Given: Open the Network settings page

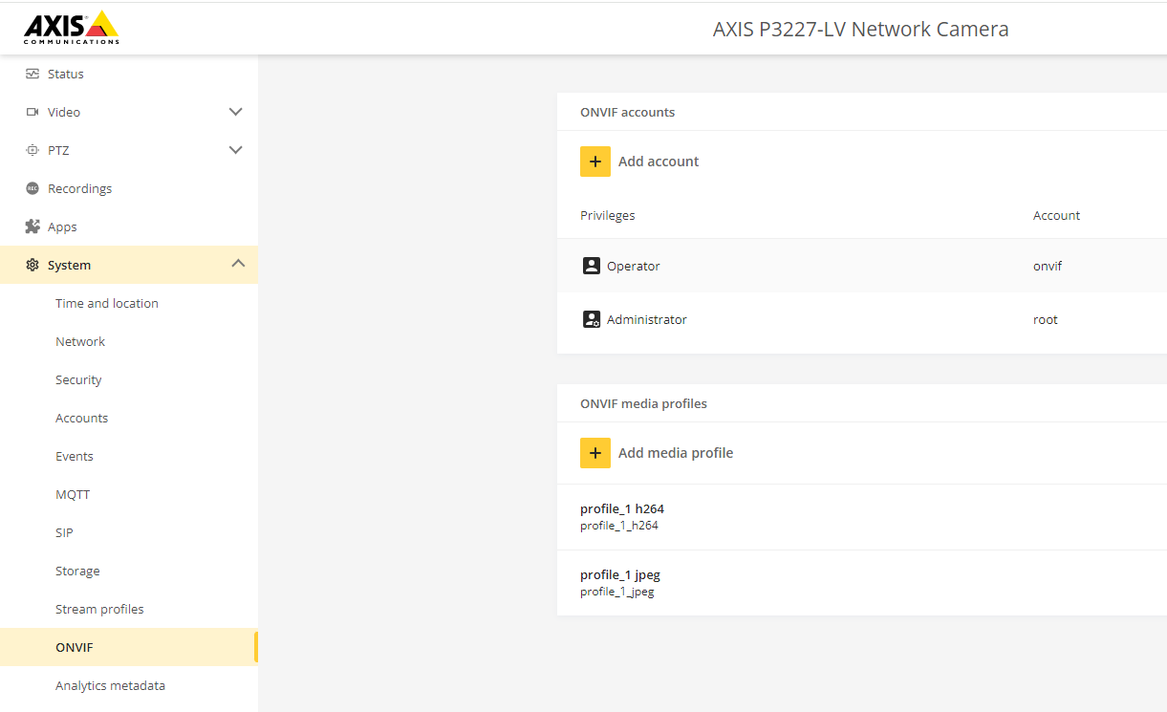Looking at the screenshot, I should [80, 341].
